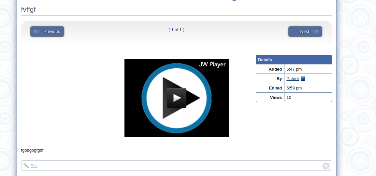Click the blue ring in the video thumbnail

[x=144, y=98]
